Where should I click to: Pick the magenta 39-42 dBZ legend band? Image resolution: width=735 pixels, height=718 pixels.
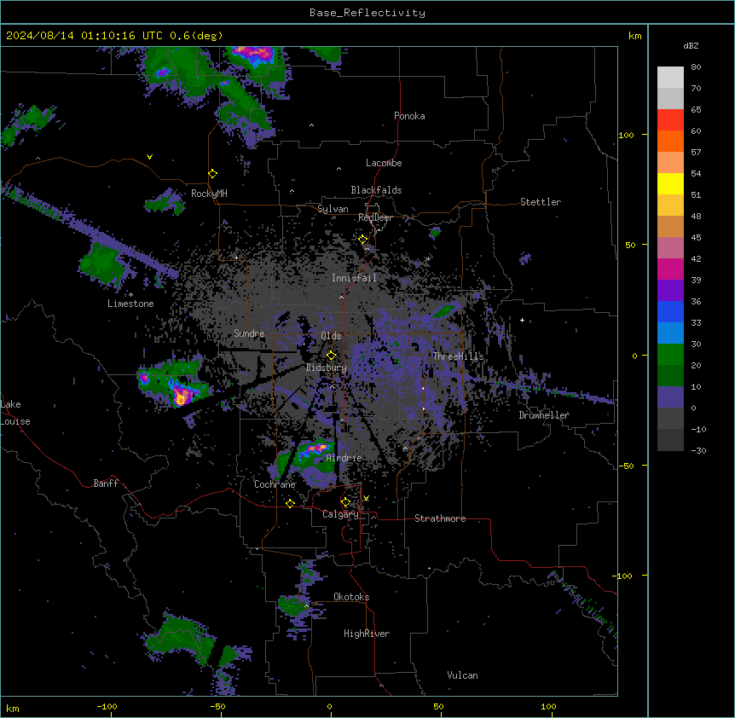point(670,269)
